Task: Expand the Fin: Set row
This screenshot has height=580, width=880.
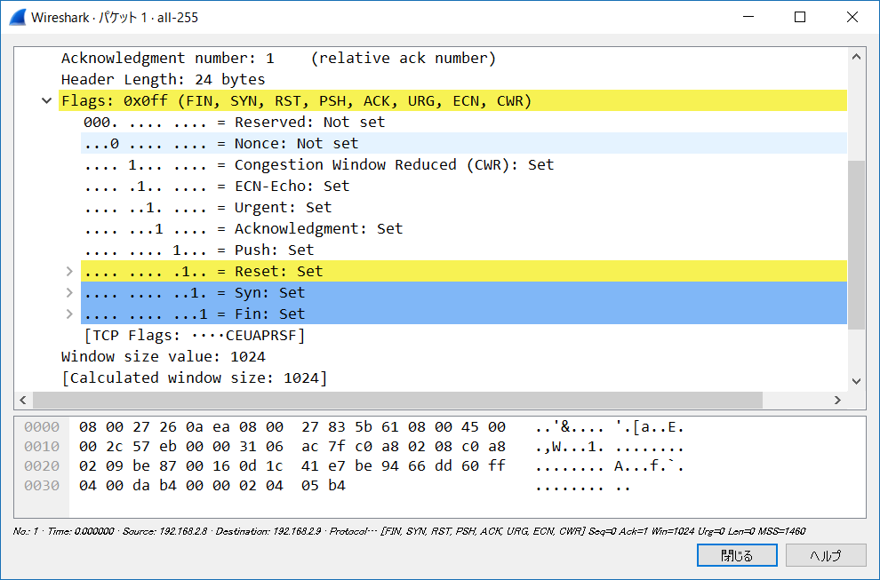Action: coord(69,314)
